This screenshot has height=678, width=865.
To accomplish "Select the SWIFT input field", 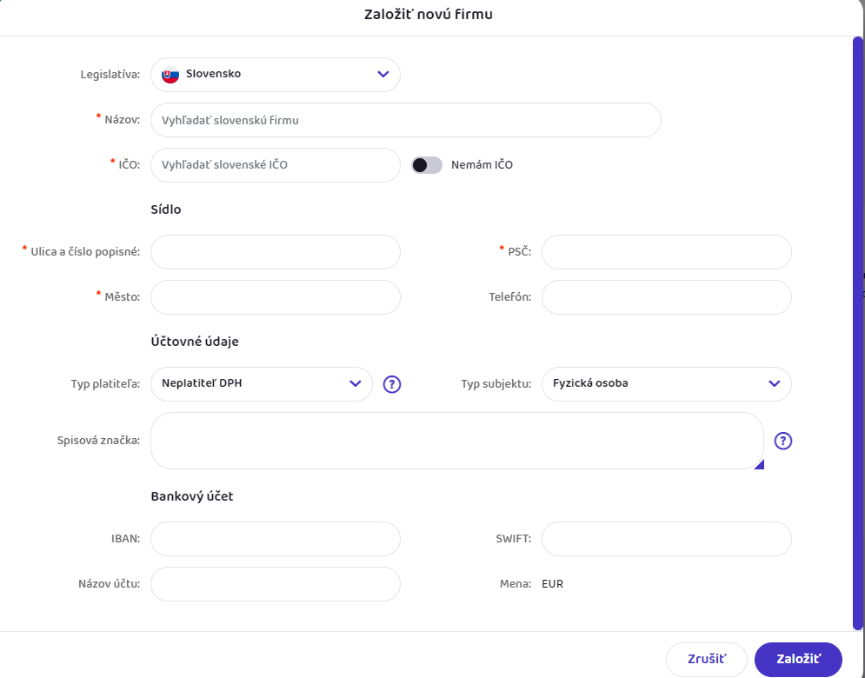I will click(x=666, y=539).
